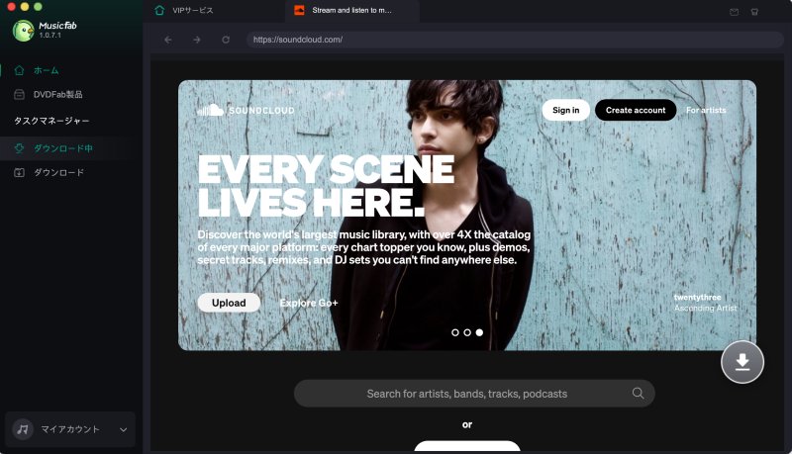Open the shopping cart icon in title bar
This screenshot has height=454, width=792.
(x=754, y=12)
